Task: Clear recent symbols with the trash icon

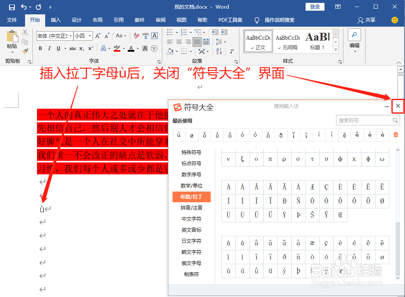Action: pos(396,135)
